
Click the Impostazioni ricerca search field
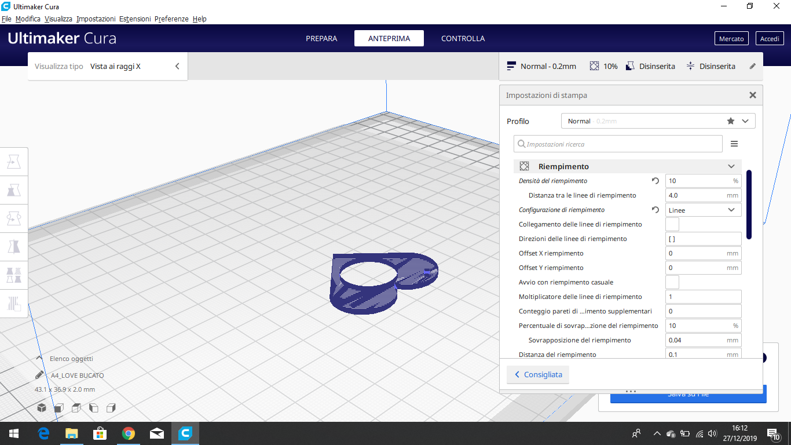(x=618, y=144)
